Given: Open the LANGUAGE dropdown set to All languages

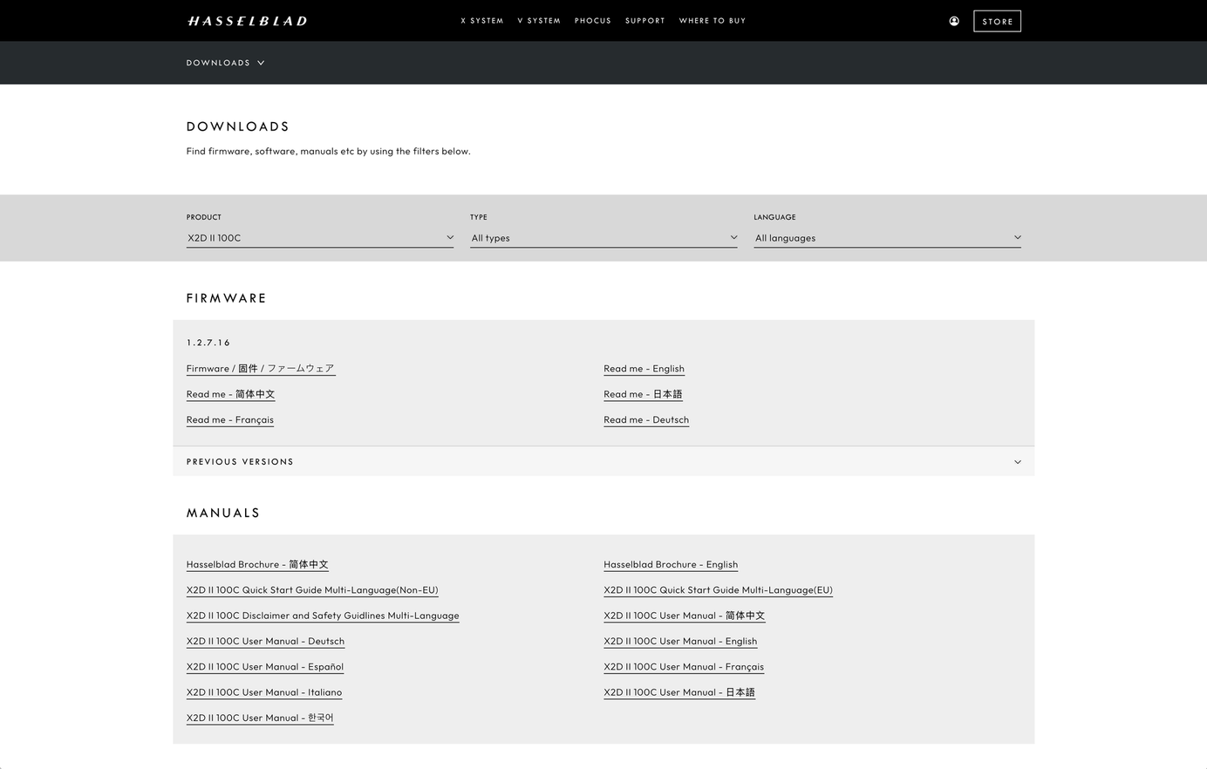Looking at the screenshot, I should 887,237.
